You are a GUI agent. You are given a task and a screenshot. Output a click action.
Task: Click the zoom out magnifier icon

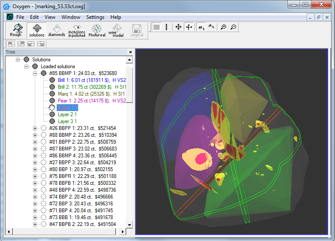(x=233, y=27)
